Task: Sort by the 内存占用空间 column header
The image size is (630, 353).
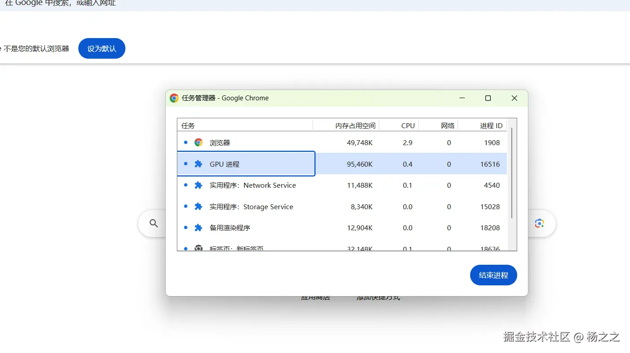Action: pos(346,125)
